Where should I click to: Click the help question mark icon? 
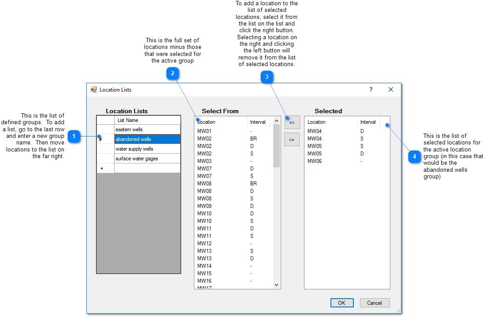click(371, 89)
